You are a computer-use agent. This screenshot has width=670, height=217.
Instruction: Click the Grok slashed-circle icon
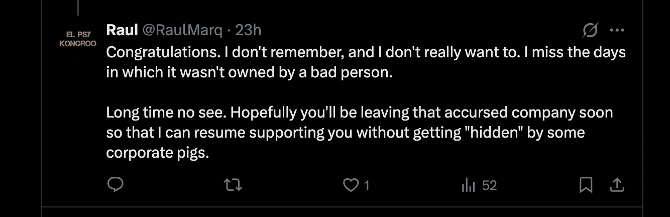pyautogui.click(x=590, y=31)
